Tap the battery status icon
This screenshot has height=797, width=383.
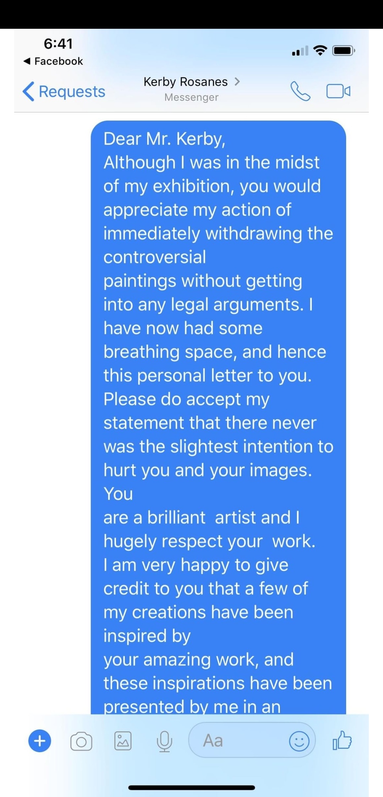pyautogui.click(x=343, y=51)
